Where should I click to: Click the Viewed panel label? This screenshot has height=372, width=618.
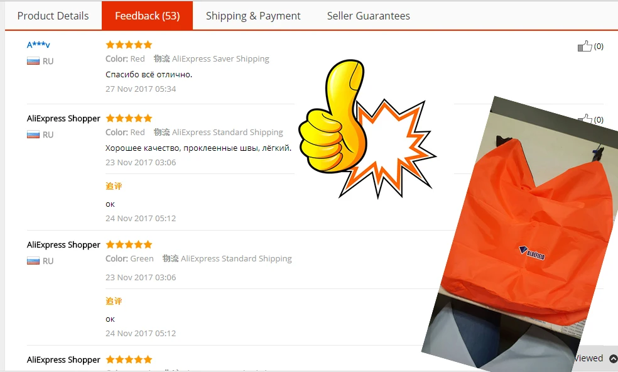pyautogui.click(x=588, y=358)
